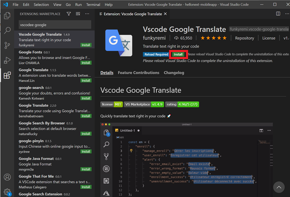
Task: Open the Search view in activity bar
Action: [7, 30]
